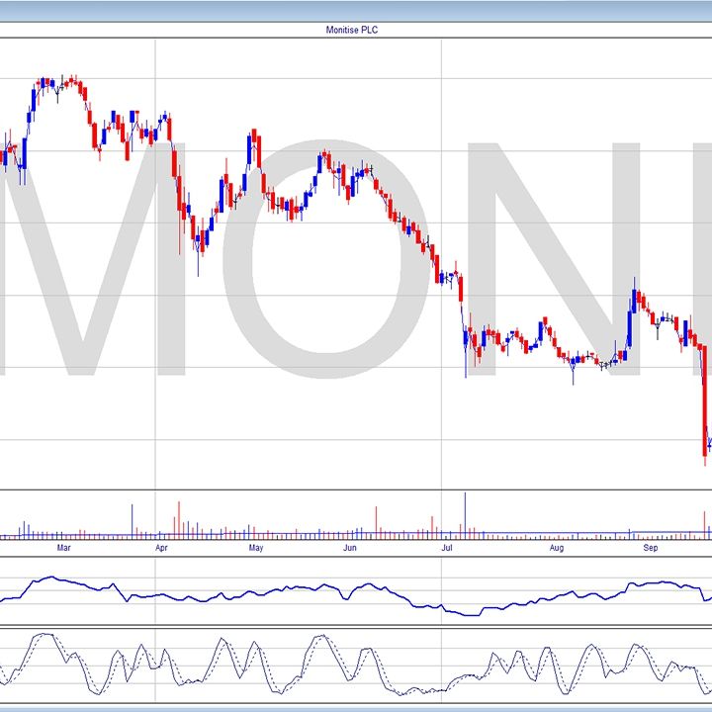
Task: Select the thick blue indicator line panel
Action: (x=356, y=591)
